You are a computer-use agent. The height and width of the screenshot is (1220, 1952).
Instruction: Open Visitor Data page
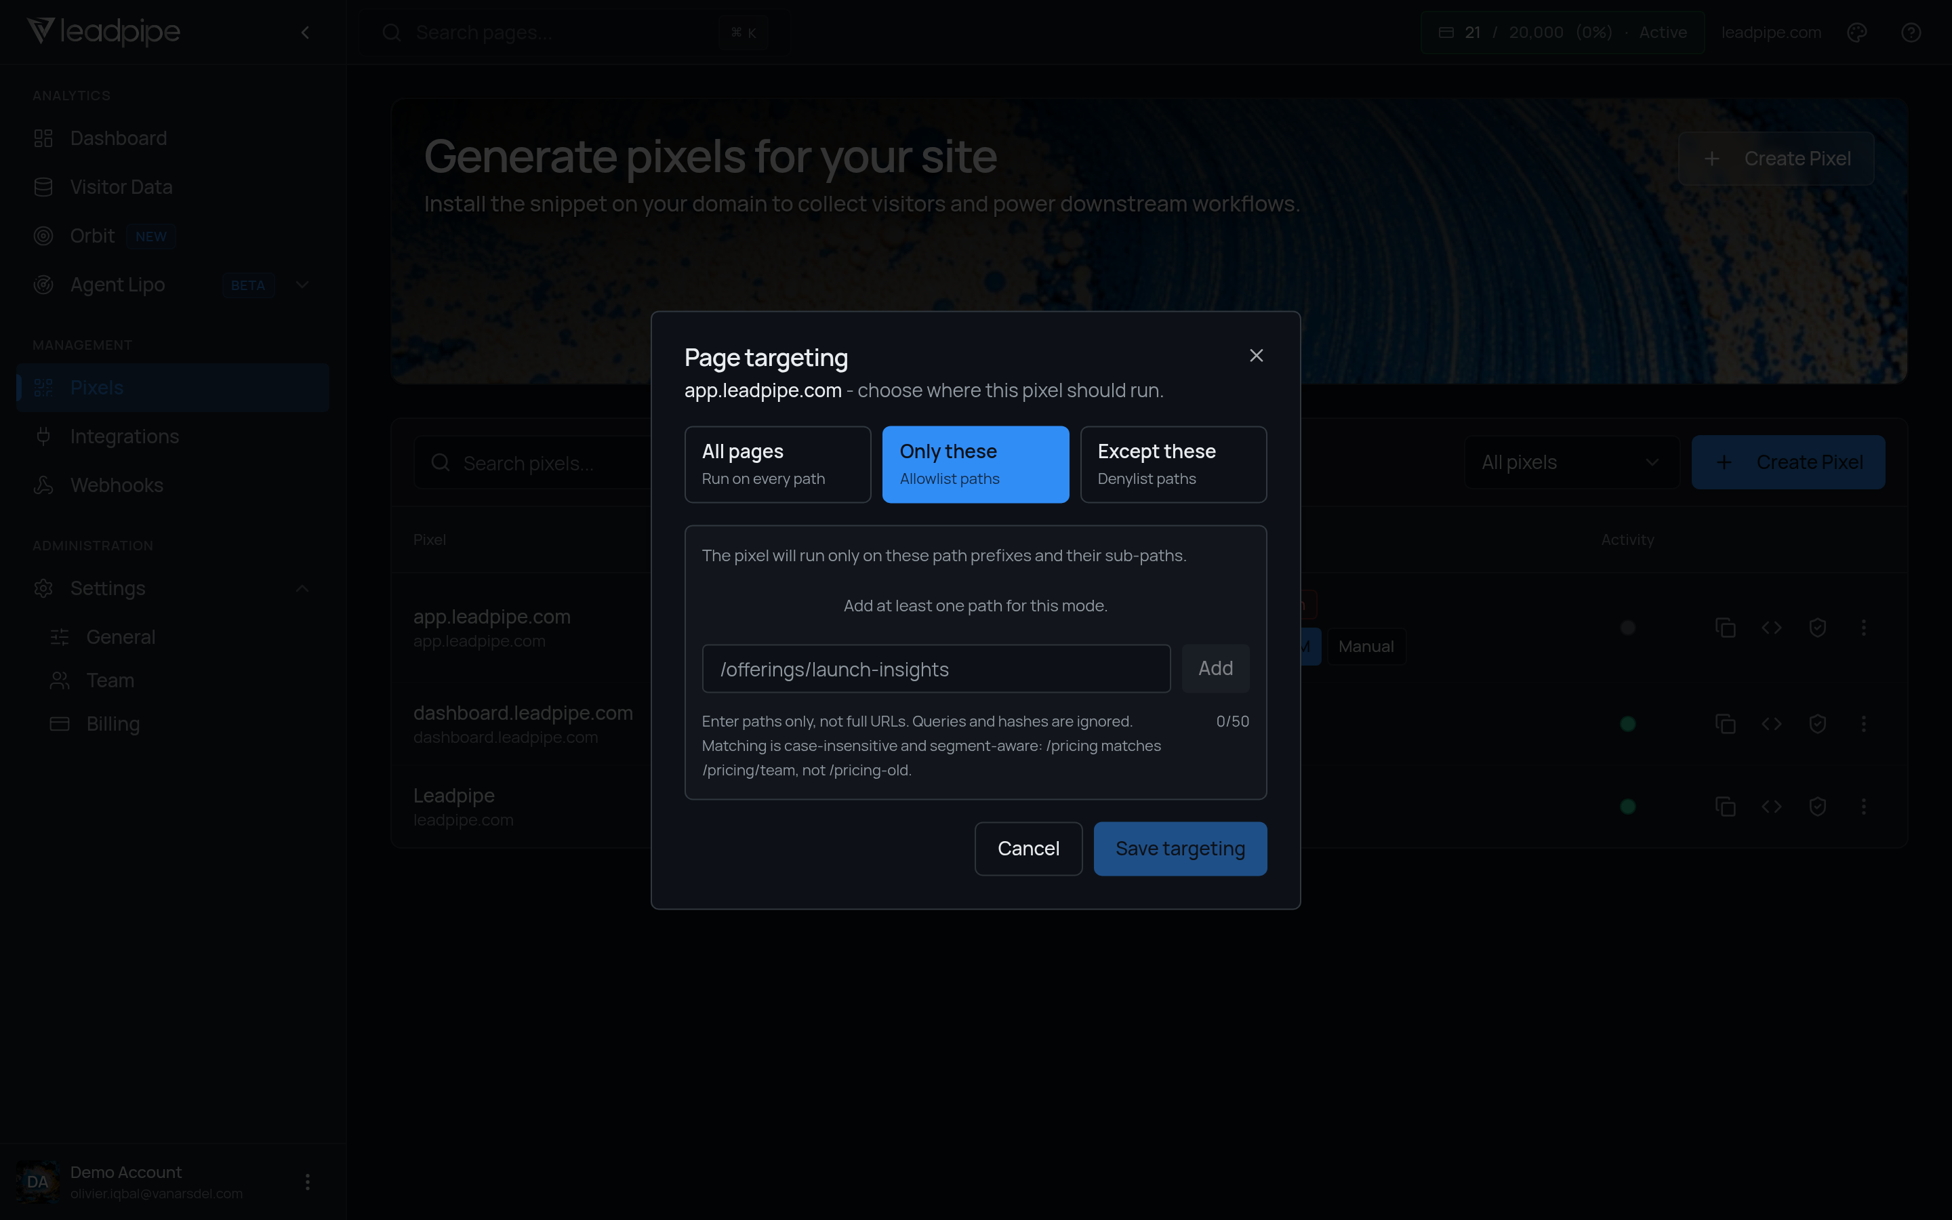click(x=171, y=187)
